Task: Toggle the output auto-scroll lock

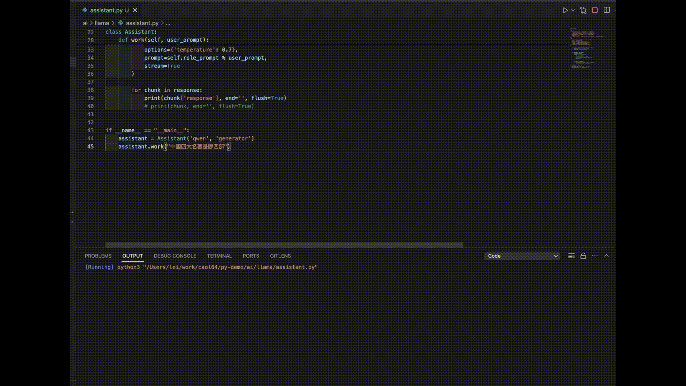Action: [x=583, y=256]
